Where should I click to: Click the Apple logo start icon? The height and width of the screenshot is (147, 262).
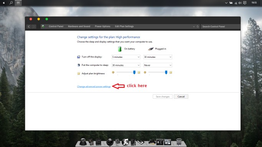4,3
